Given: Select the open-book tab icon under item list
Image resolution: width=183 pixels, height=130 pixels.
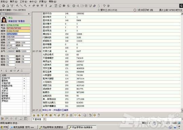Looking at the screenshot, I should point(21,118).
